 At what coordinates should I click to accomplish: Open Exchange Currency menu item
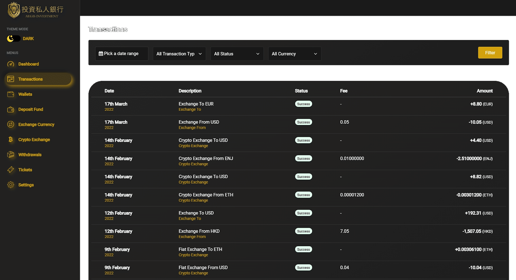click(36, 125)
